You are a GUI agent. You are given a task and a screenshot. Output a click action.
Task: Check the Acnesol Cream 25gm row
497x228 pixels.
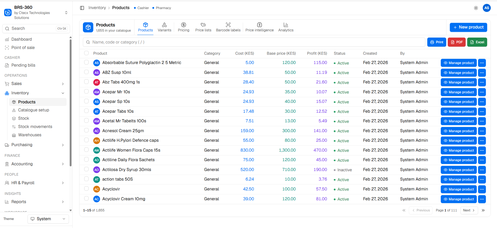tap(87, 130)
